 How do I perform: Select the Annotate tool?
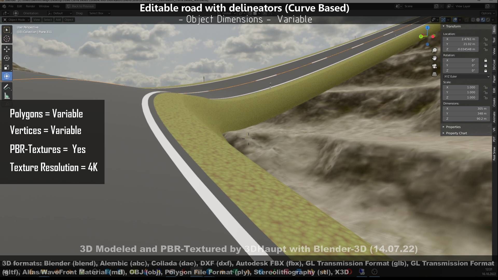pos(7,87)
